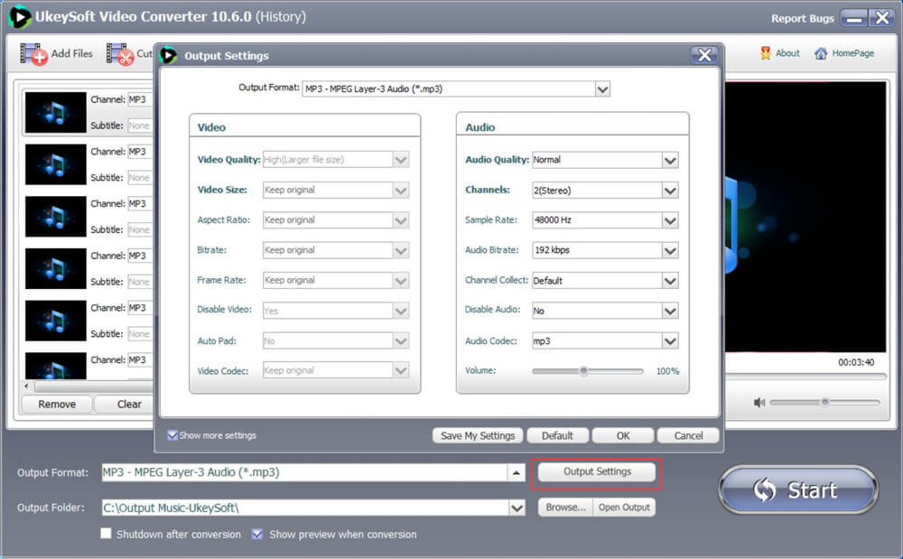Close the Output Settings dialog
This screenshot has height=559, width=903.
(704, 55)
